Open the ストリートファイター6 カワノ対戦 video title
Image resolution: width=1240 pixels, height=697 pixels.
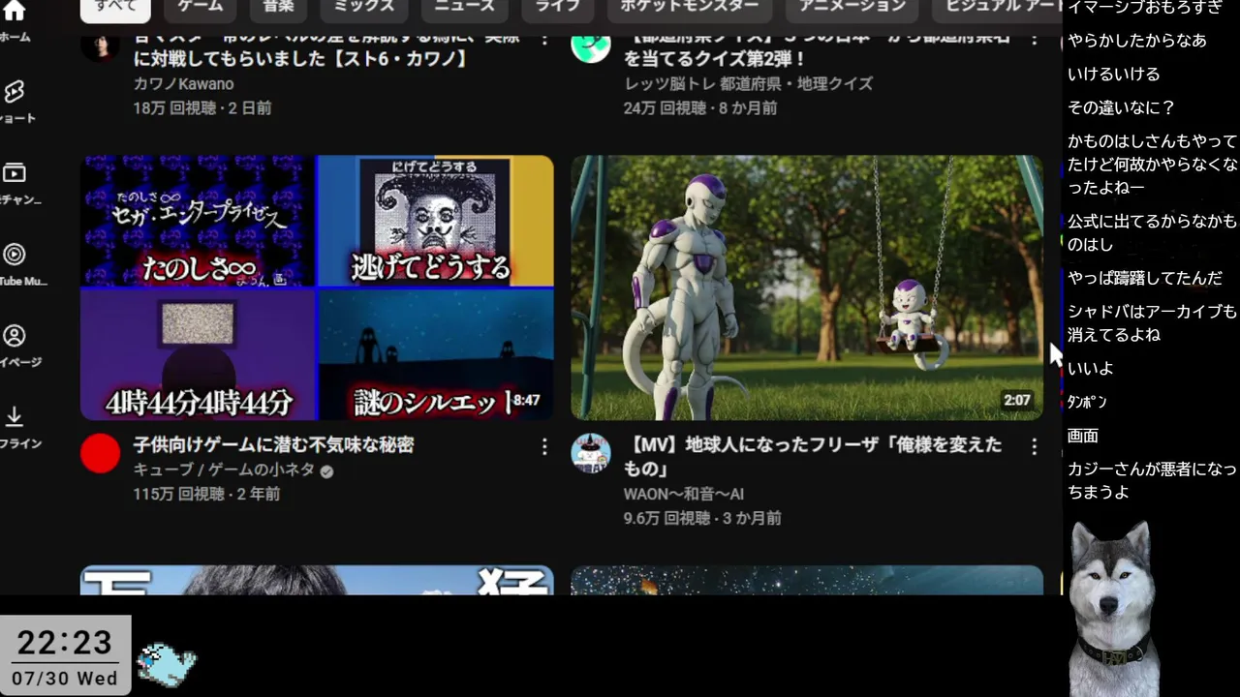(x=326, y=48)
